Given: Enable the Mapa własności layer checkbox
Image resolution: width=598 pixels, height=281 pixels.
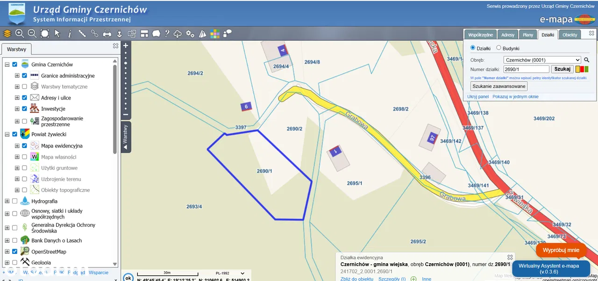Looking at the screenshot, I should tap(24, 157).
